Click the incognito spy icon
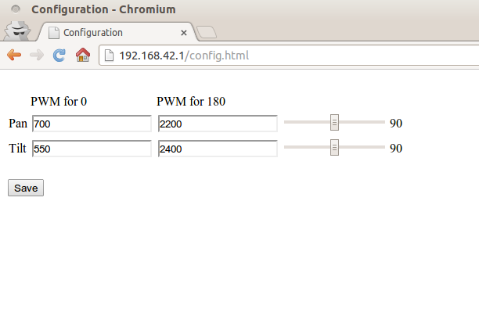 point(16,30)
